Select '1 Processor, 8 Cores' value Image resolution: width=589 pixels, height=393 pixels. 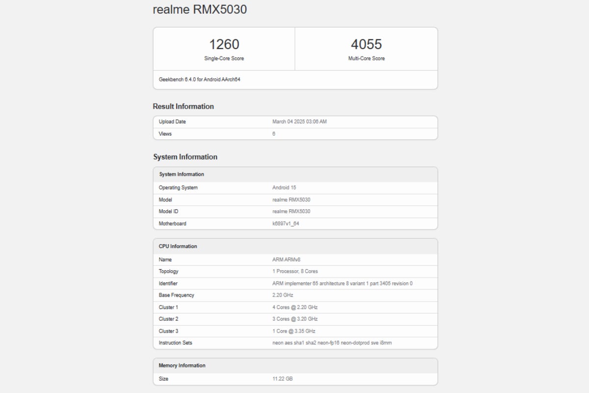[296, 271]
